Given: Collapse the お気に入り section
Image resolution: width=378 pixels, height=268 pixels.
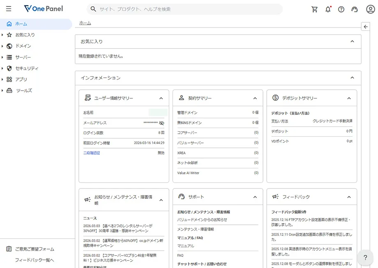Looking at the screenshot, I should [352, 41].
